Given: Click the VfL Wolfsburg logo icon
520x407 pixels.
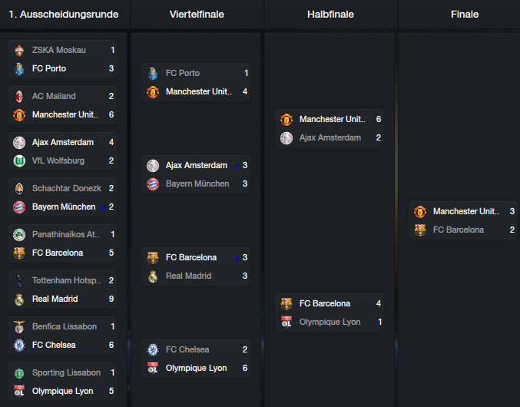Looking at the screenshot, I should tap(19, 161).
